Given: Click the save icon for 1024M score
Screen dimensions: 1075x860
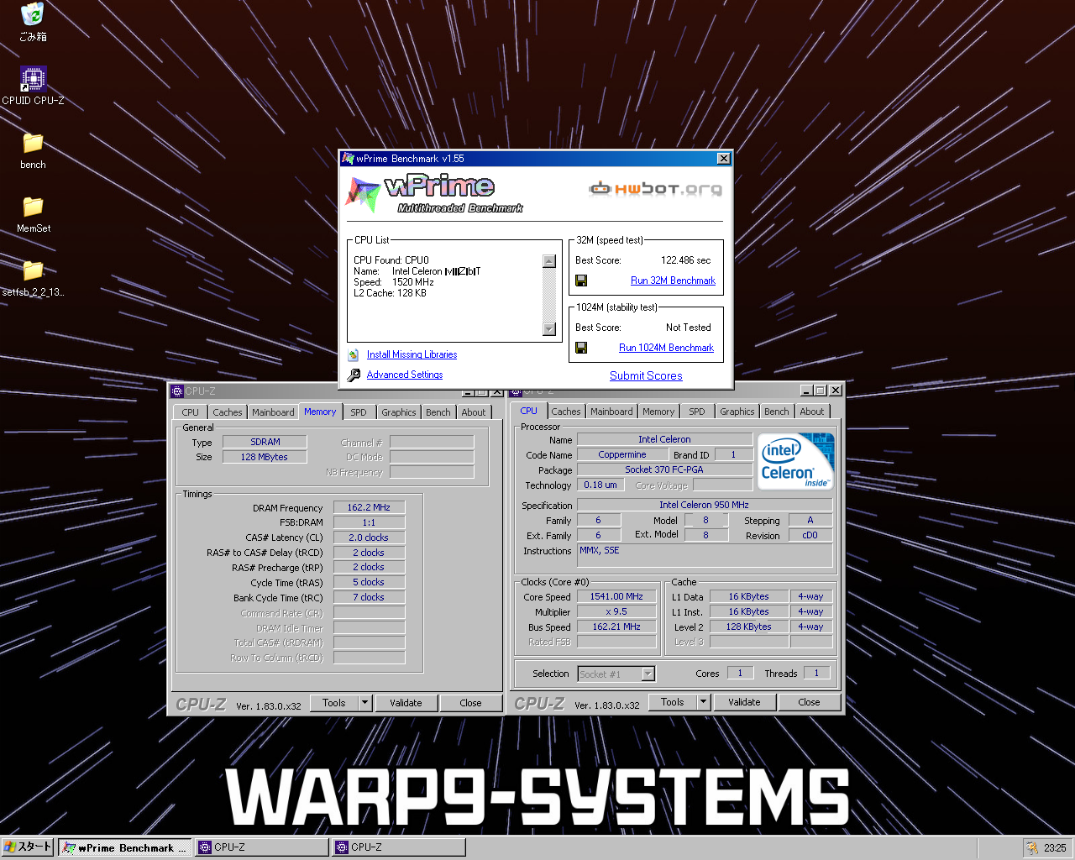Looking at the screenshot, I should [581, 348].
